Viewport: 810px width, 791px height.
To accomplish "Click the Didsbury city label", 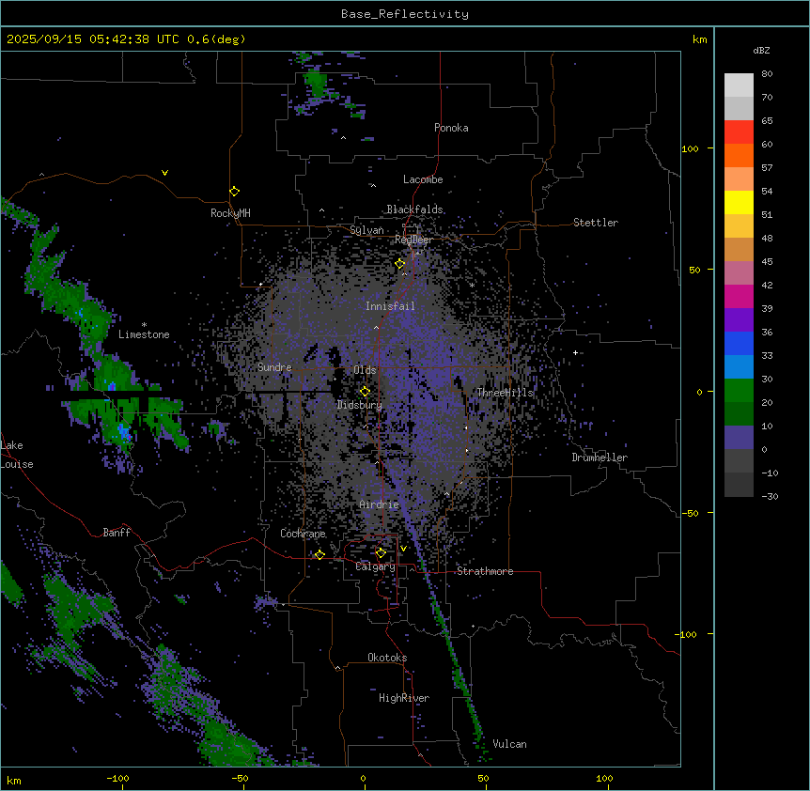I will [x=360, y=405].
